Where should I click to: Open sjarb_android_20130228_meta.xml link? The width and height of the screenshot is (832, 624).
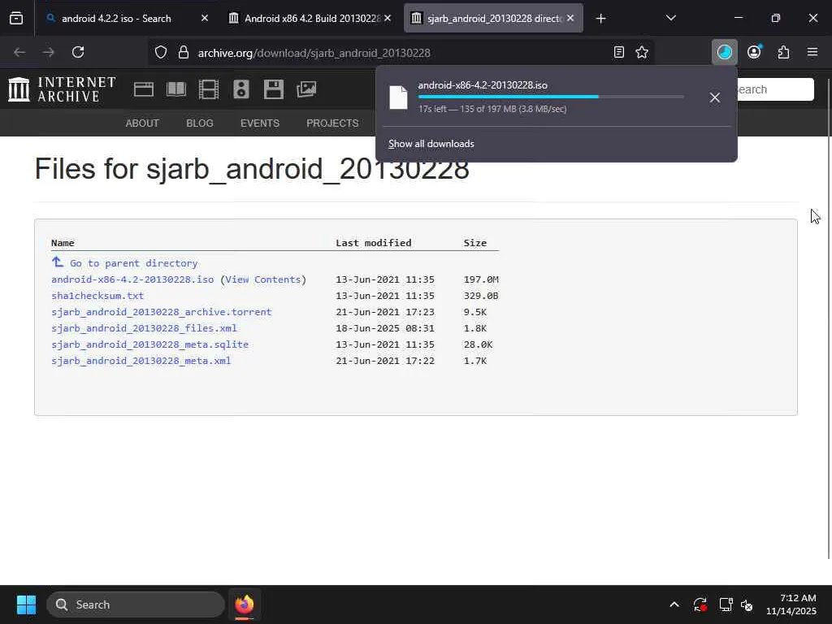pos(141,360)
